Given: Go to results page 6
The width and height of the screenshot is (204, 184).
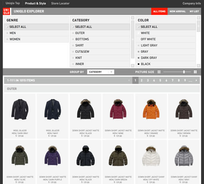Looking at the screenshot, I should click(x=166, y=80).
